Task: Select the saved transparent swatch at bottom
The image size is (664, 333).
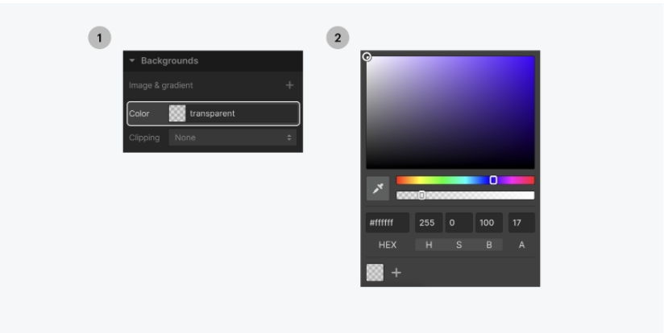Action: (376, 273)
